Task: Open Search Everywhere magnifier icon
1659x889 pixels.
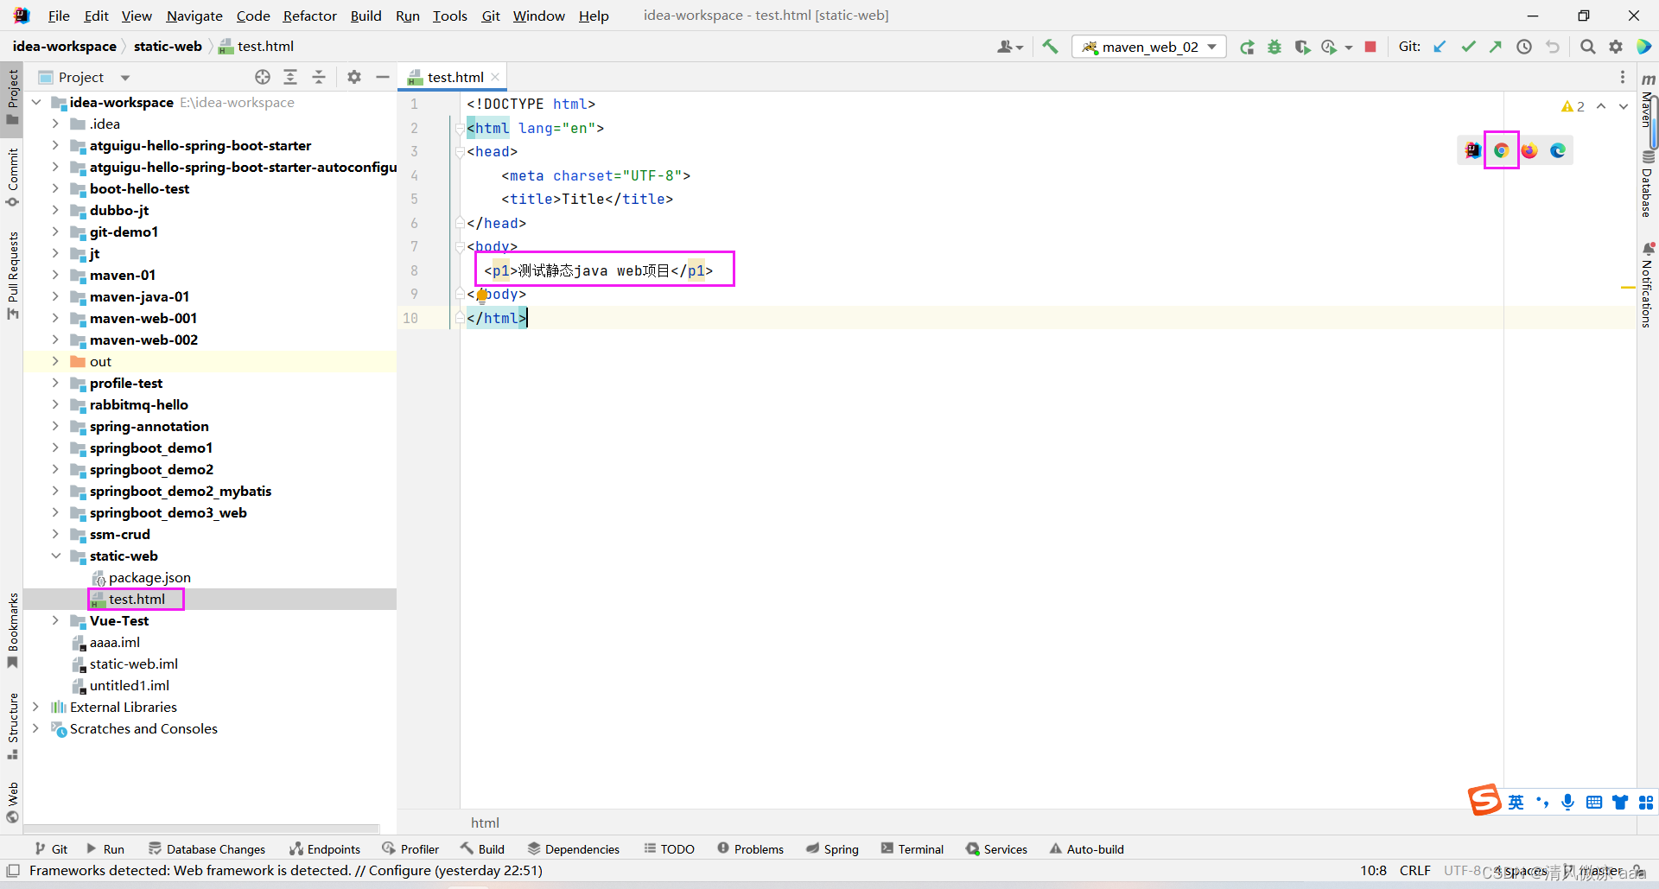Action: coord(1588,47)
